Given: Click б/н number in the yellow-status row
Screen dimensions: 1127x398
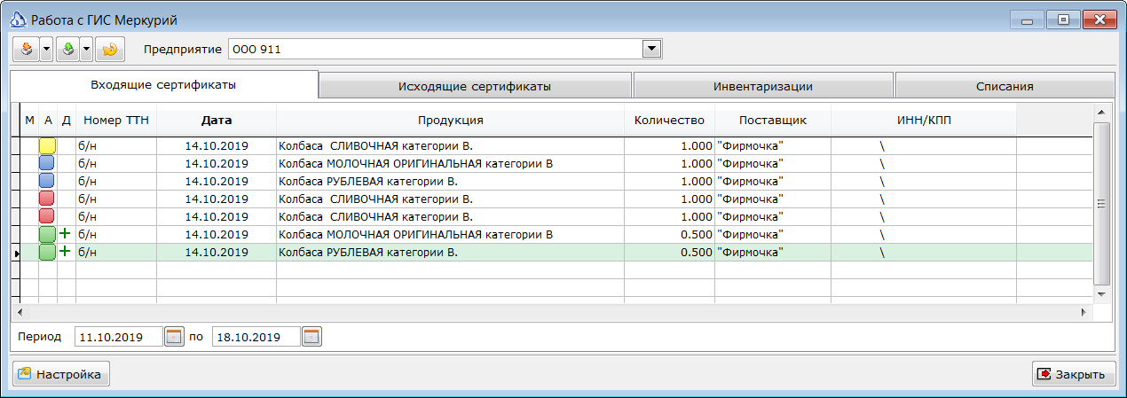Looking at the screenshot, I should [x=116, y=146].
